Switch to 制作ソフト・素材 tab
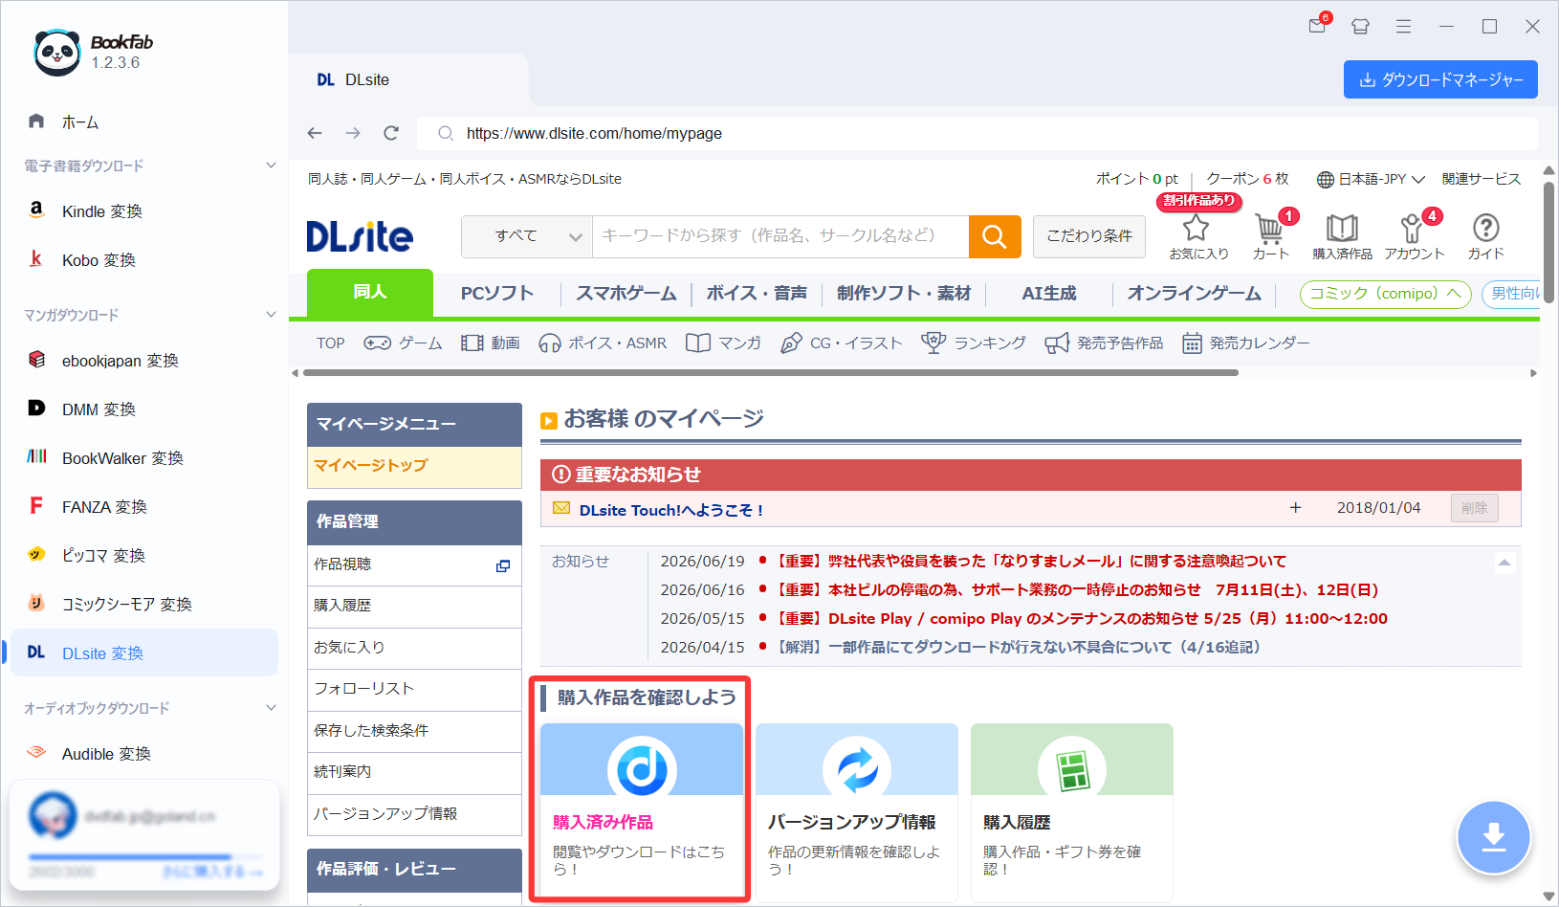 (x=904, y=294)
